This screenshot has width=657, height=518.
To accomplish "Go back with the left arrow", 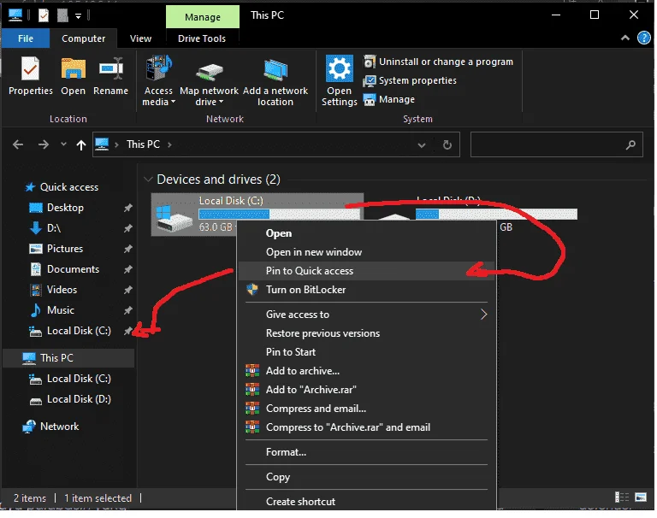I will (x=18, y=145).
